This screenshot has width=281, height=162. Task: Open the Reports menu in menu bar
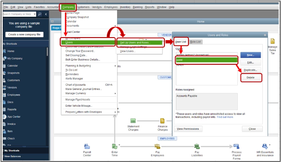pos(150,7)
